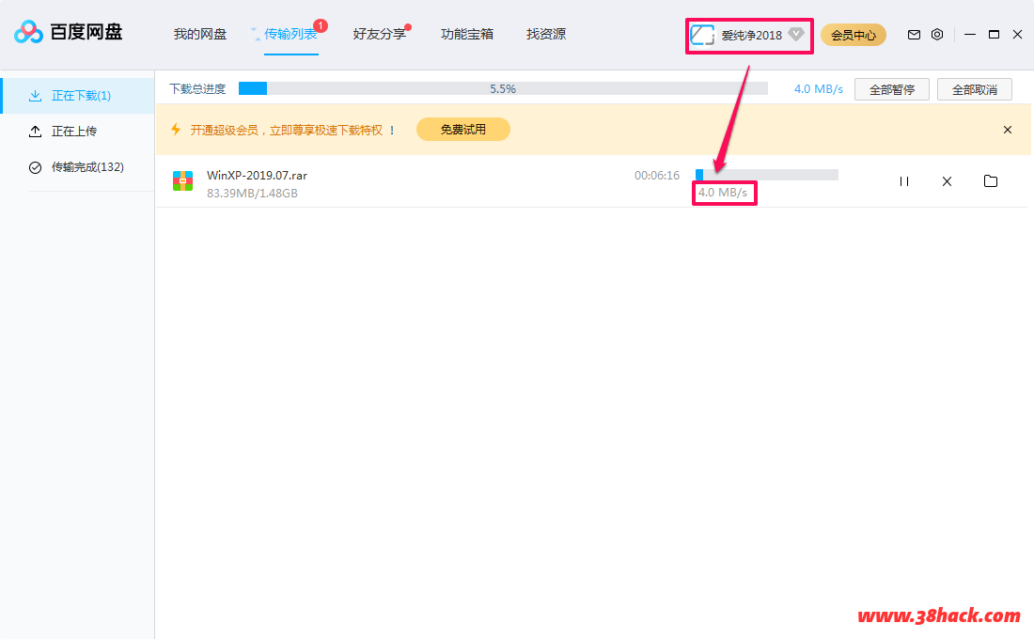Viewport: 1034px width, 639px height.
Task: Click the WinXP-2019.07.rar file icon
Action: 183,181
